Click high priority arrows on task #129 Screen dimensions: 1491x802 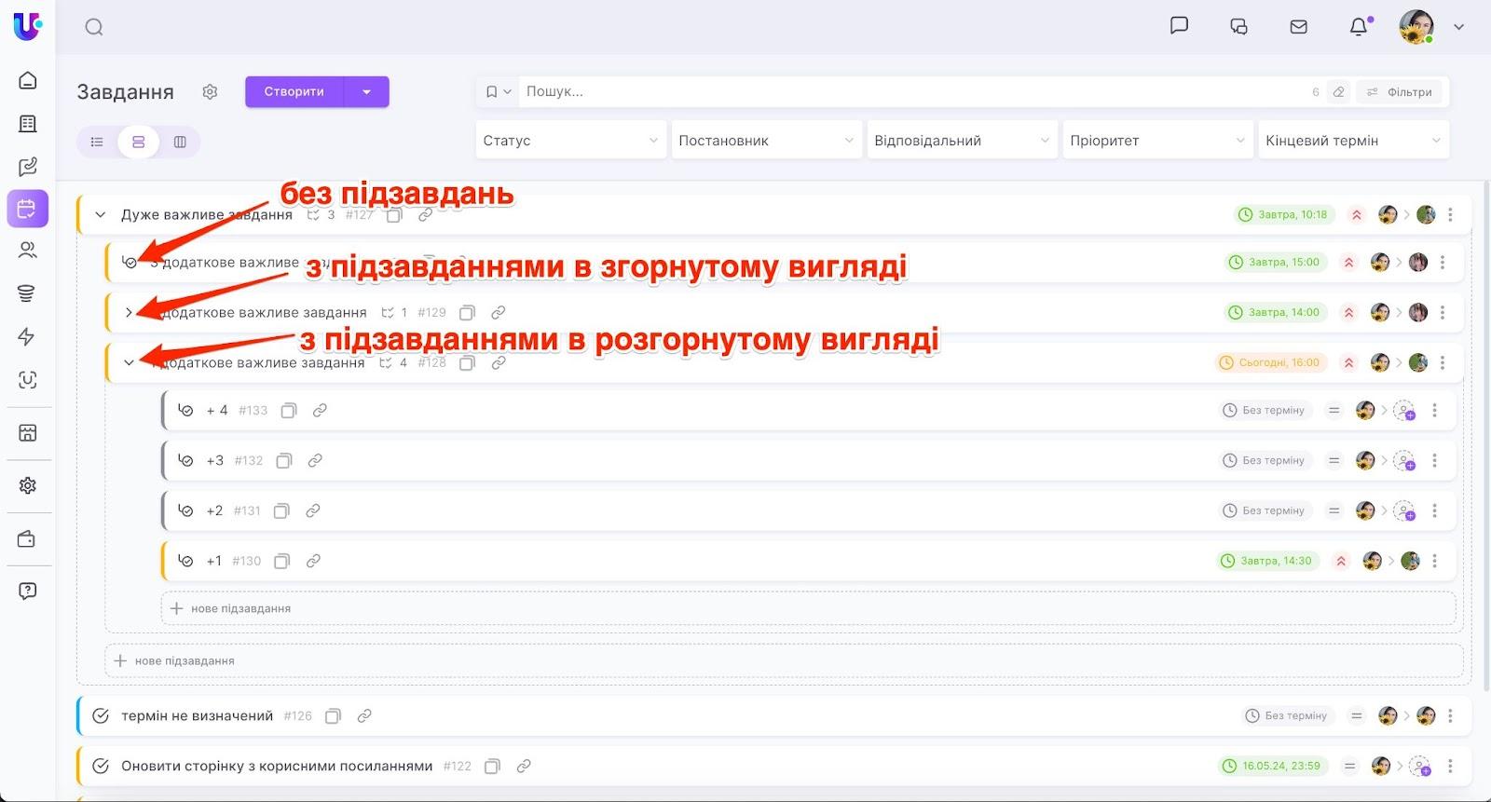coord(1348,312)
